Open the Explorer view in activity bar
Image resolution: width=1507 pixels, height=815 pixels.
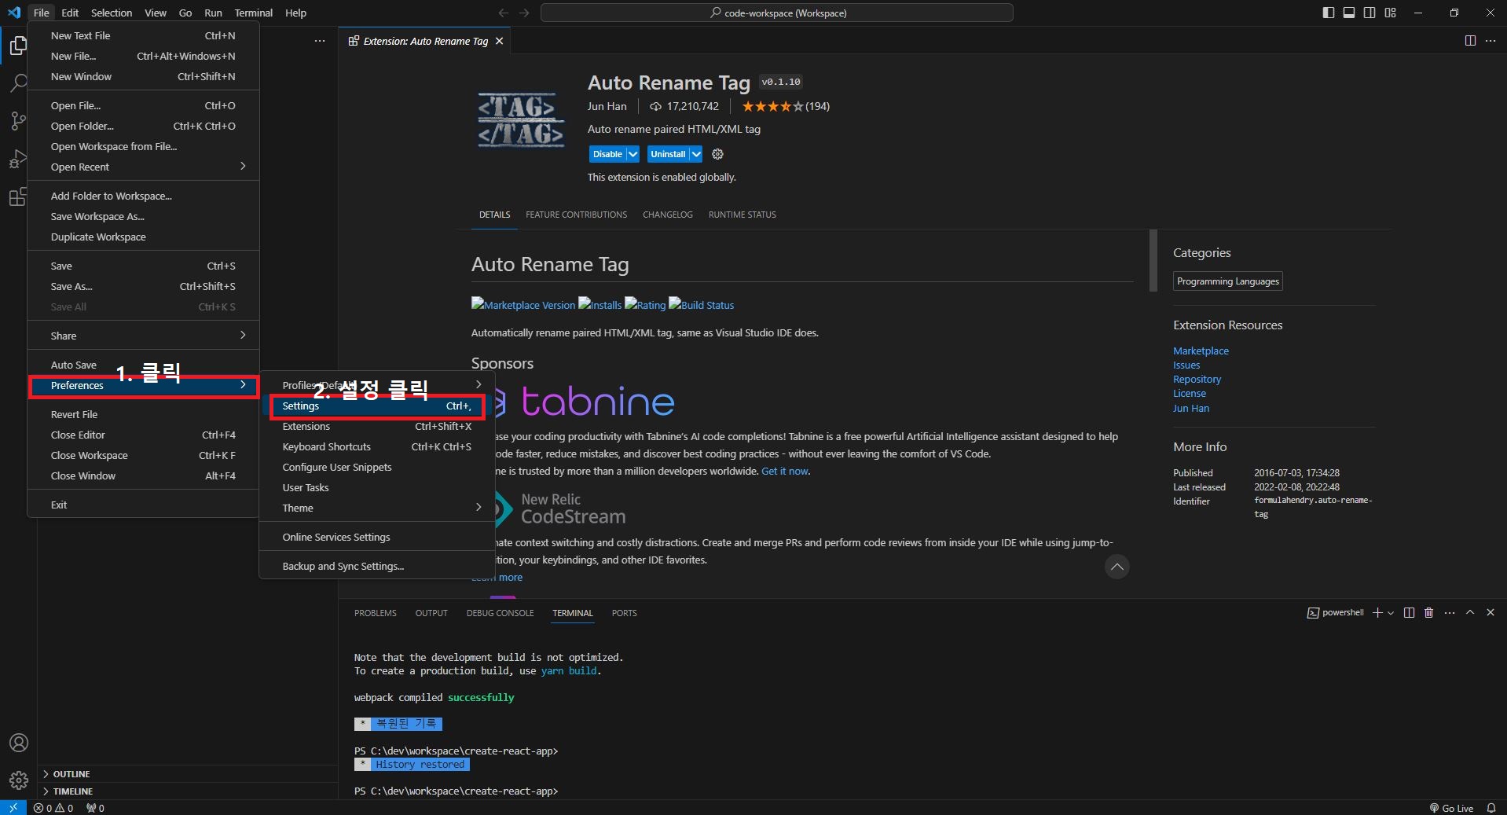tap(18, 46)
